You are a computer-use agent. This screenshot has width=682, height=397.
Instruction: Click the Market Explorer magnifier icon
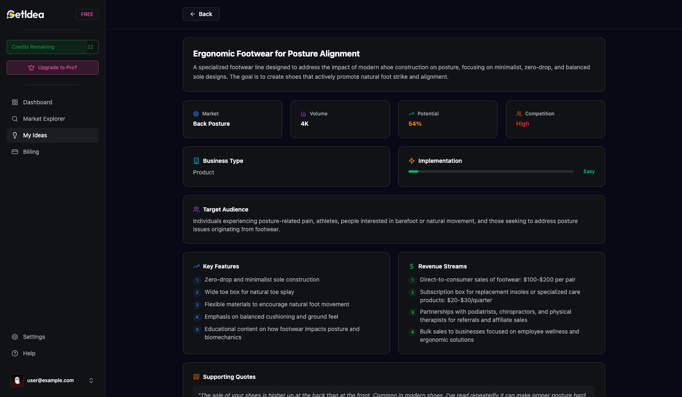15,119
